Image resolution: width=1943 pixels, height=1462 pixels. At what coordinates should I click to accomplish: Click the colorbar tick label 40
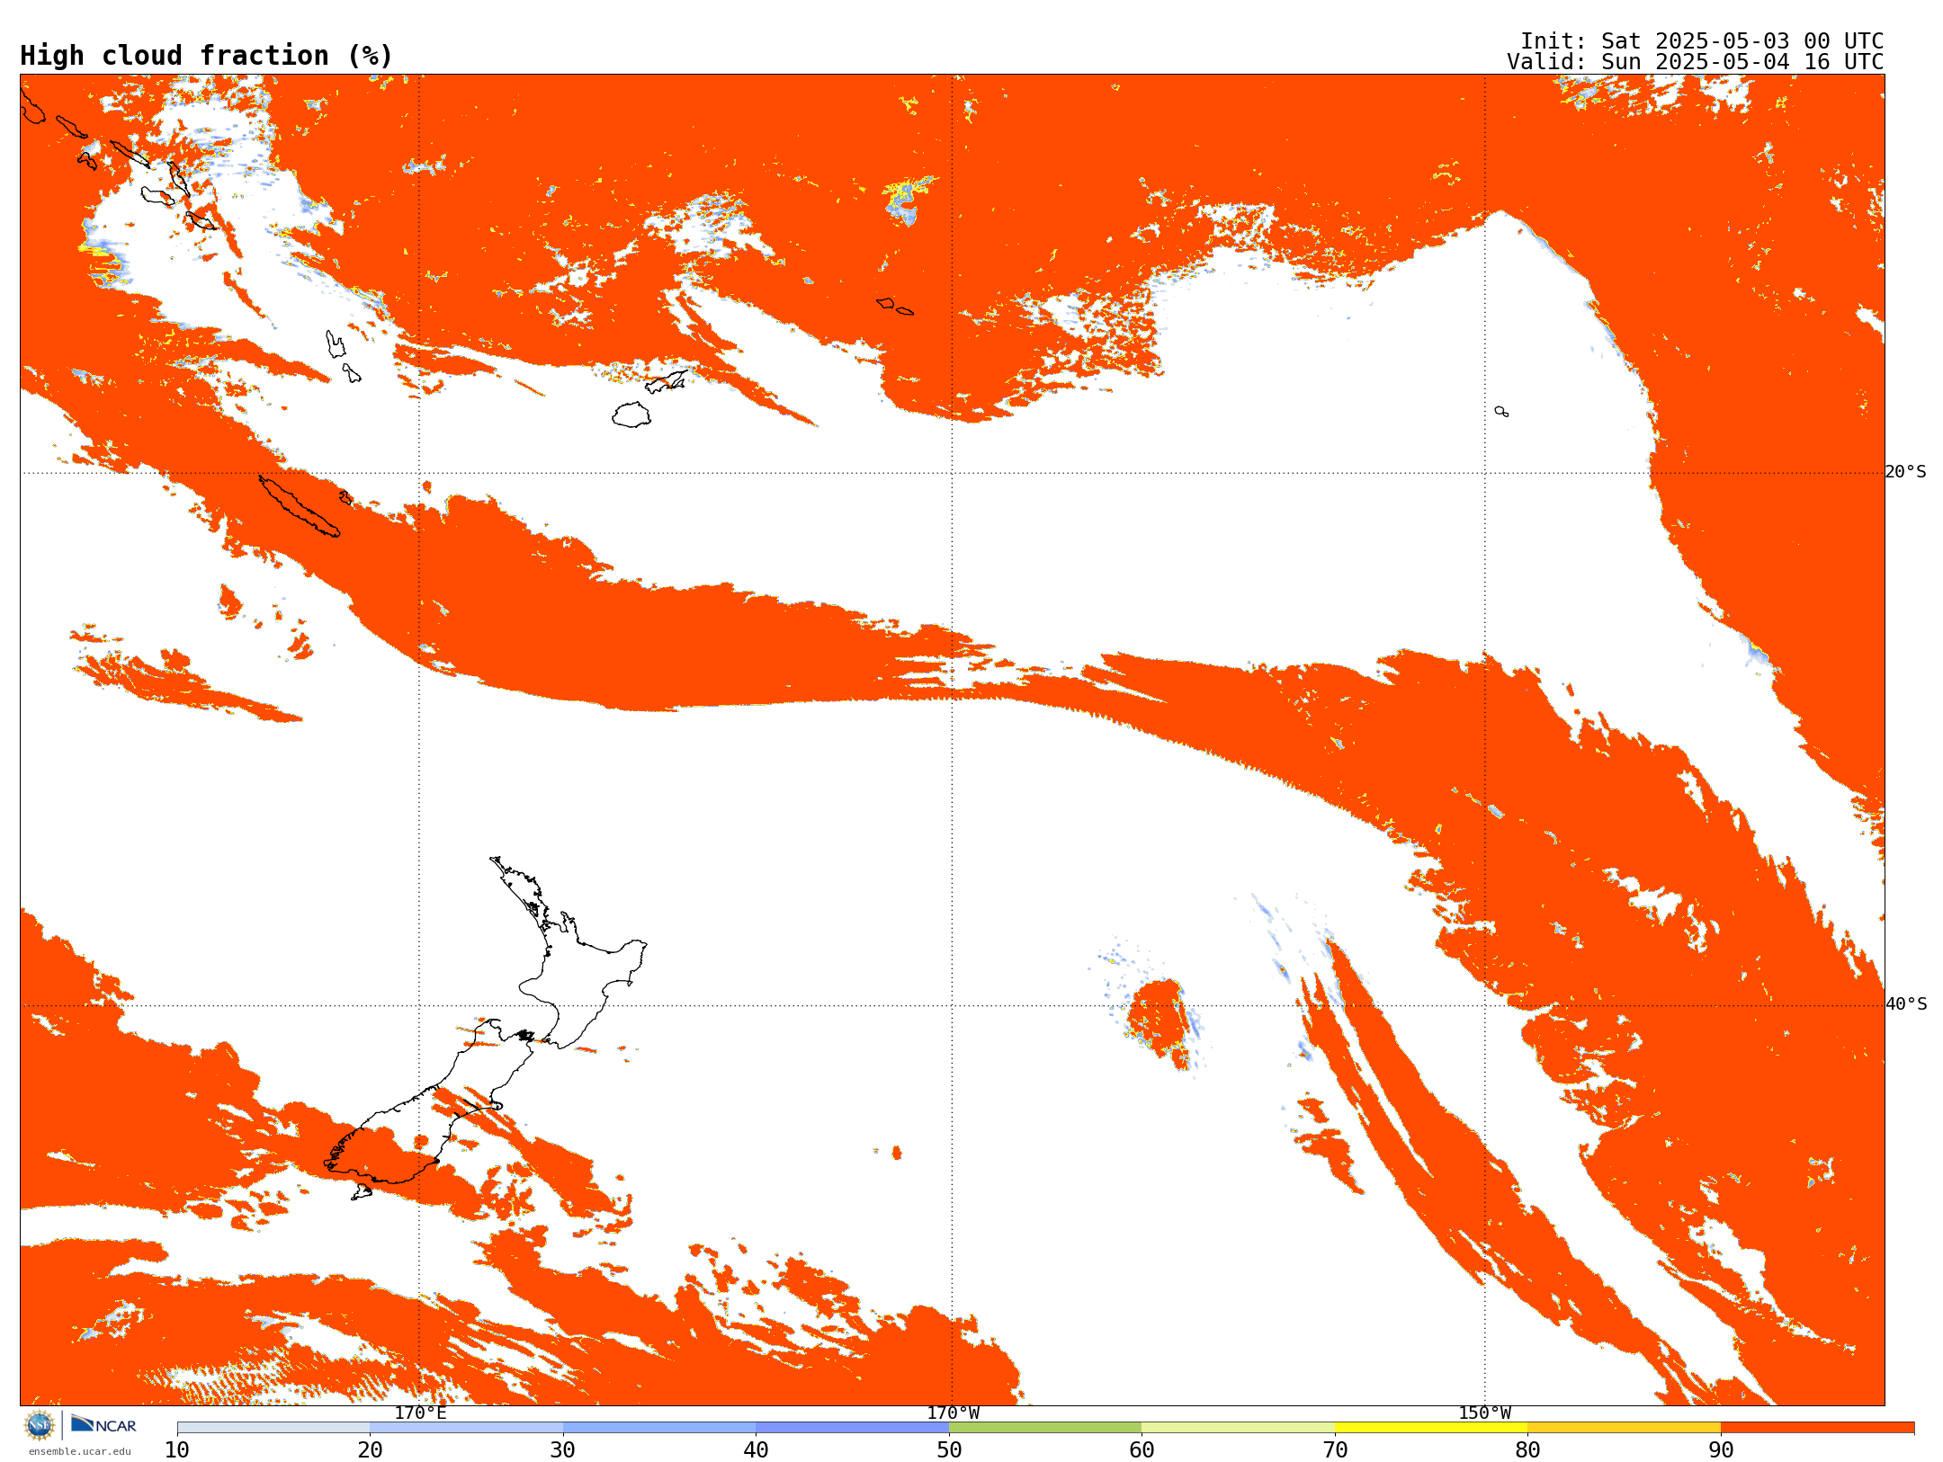[x=756, y=1450]
